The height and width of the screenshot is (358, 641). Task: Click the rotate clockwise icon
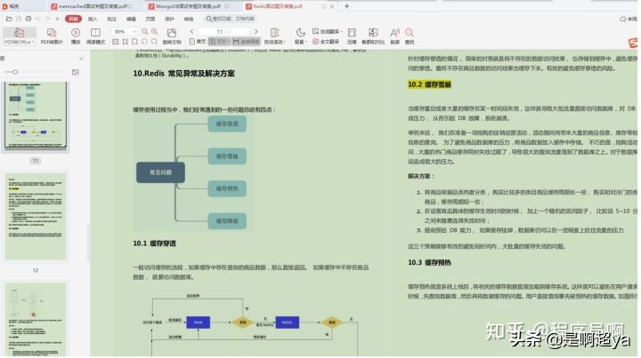pyautogui.click(x=154, y=42)
